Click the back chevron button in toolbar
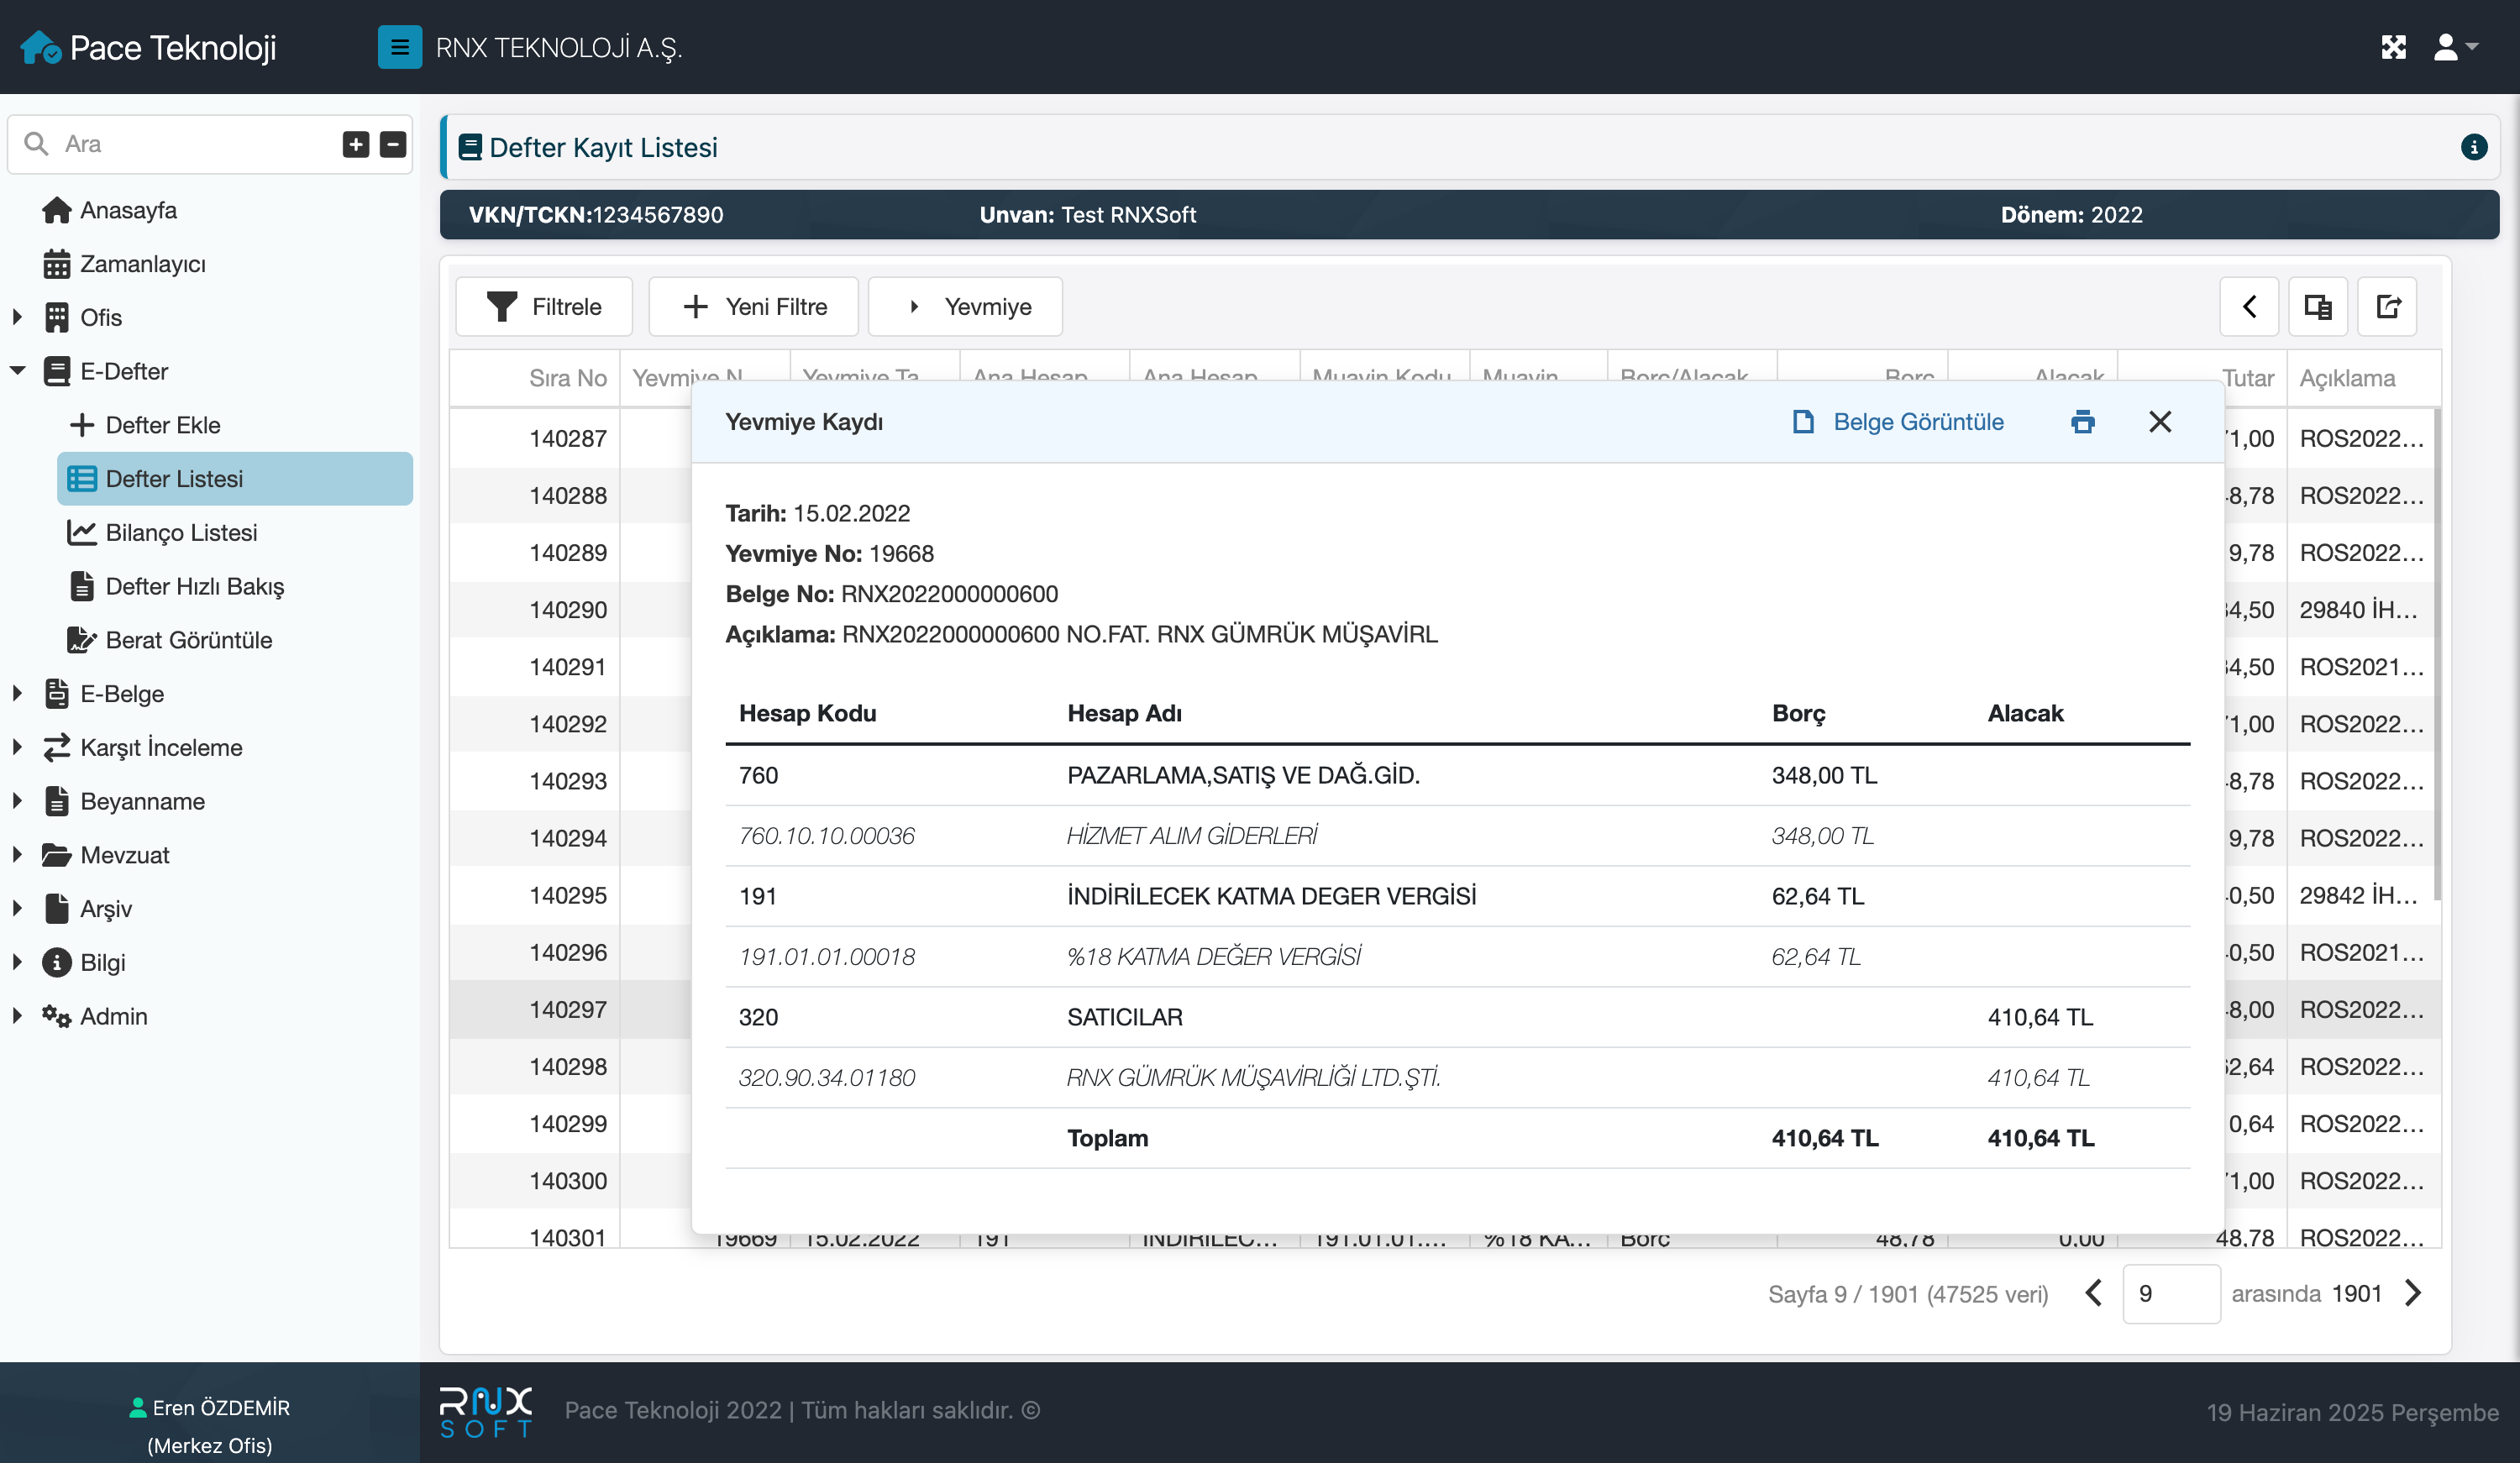This screenshot has width=2520, height=1463. point(2249,306)
